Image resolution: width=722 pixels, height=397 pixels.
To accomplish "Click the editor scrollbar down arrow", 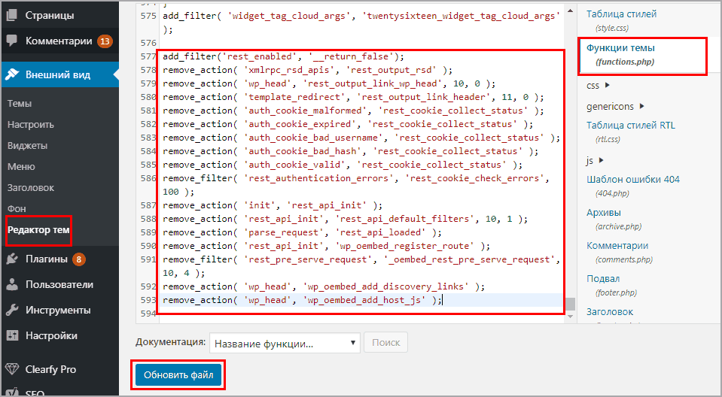I will point(571,317).
